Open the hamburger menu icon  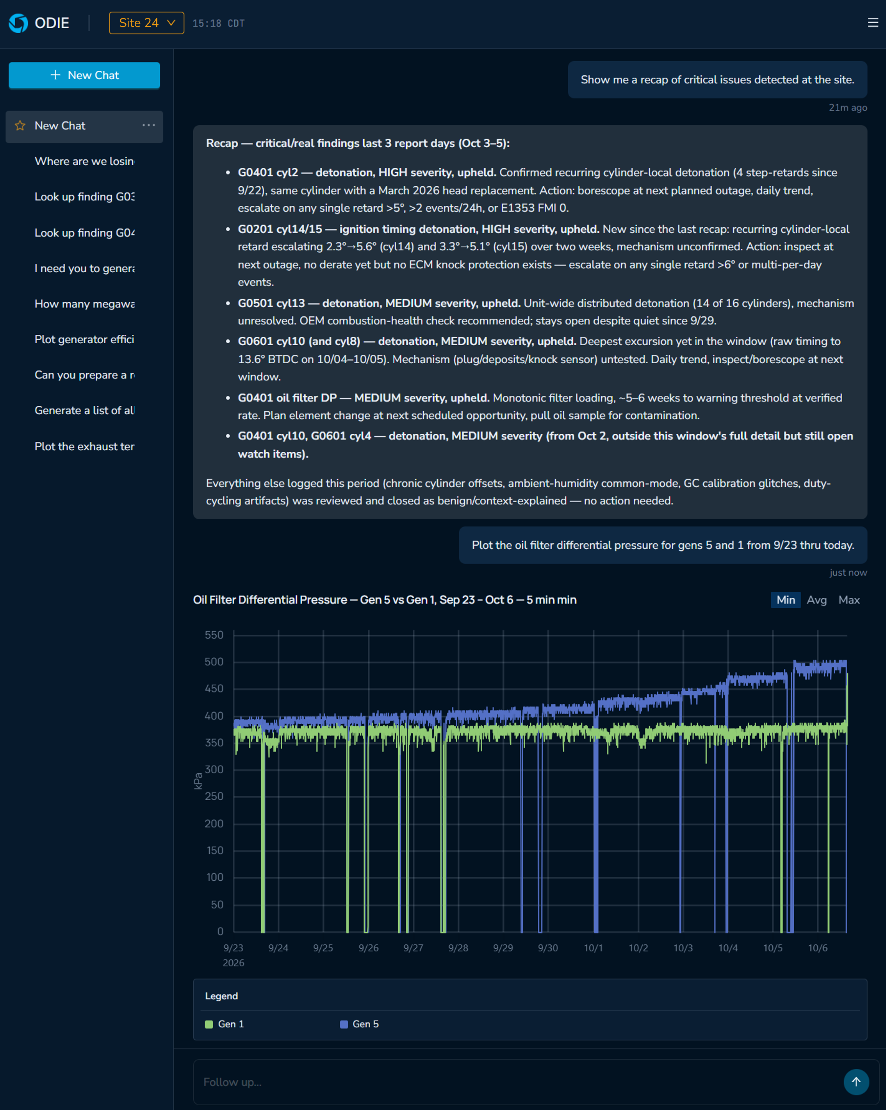pos(873,23)
